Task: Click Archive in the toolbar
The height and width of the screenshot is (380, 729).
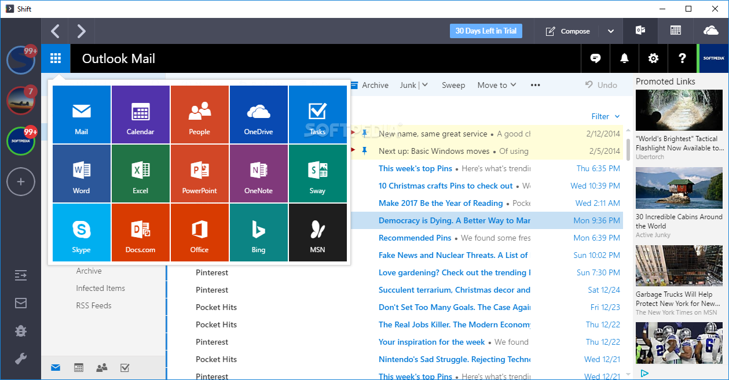Action: [x=369, y=85]
